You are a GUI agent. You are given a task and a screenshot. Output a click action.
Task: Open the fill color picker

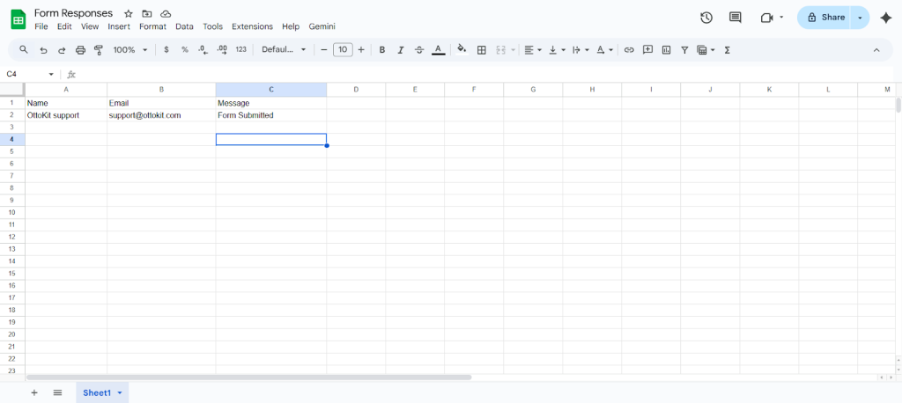point(462,50)
